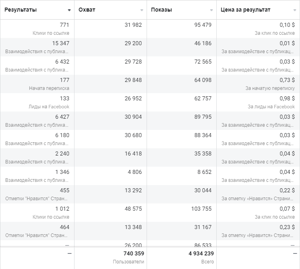Click the Лиды на Facebook label
The image size is (300, 269).
coord(49,107)
